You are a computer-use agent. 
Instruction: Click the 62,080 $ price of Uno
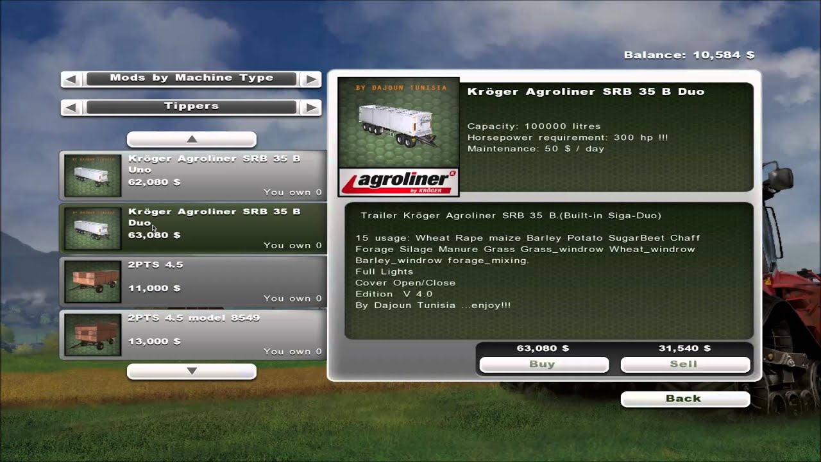pyautogui.click(x=154, y=182)
